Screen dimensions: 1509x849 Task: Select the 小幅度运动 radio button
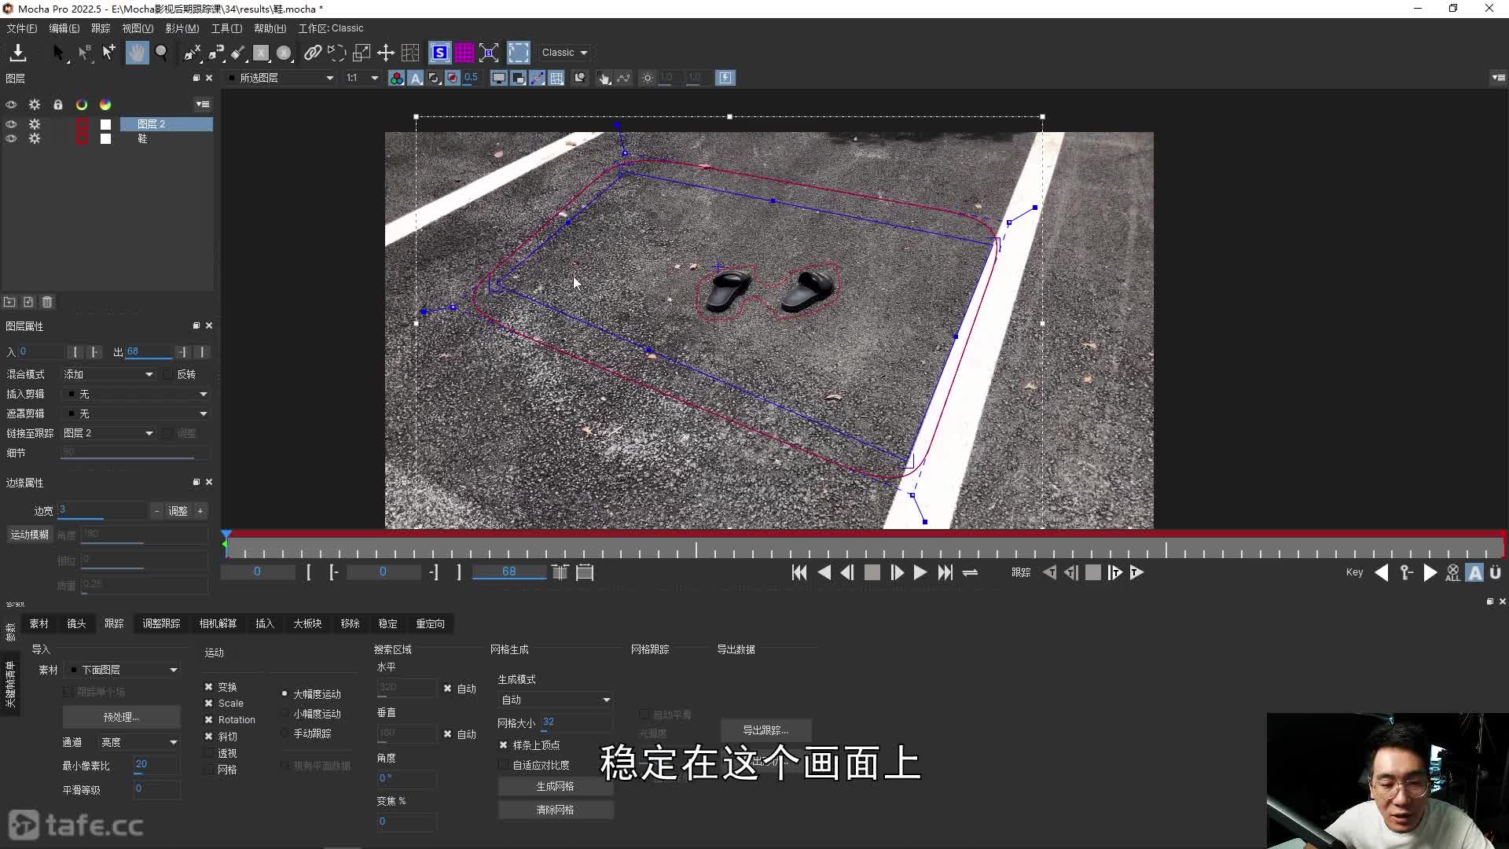tap(285, 713)
